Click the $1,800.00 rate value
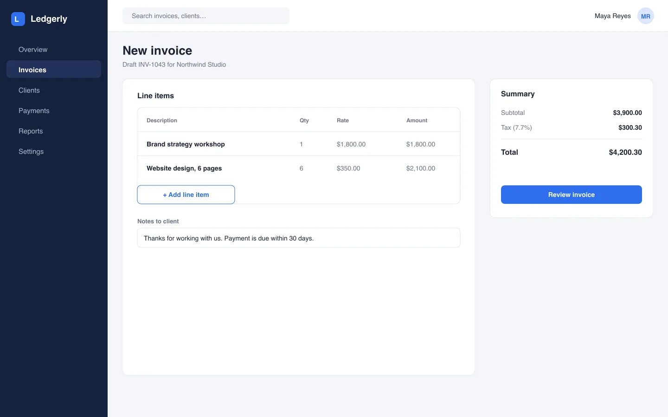 click(351, 145)
